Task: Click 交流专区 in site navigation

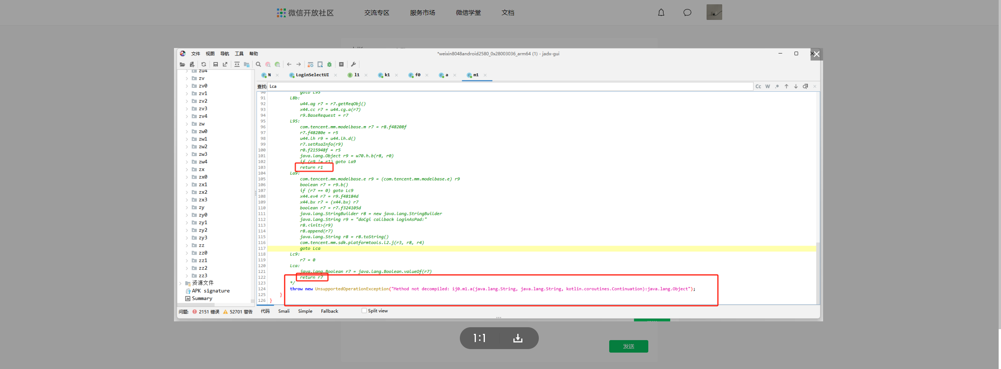Action: [377, 12]
